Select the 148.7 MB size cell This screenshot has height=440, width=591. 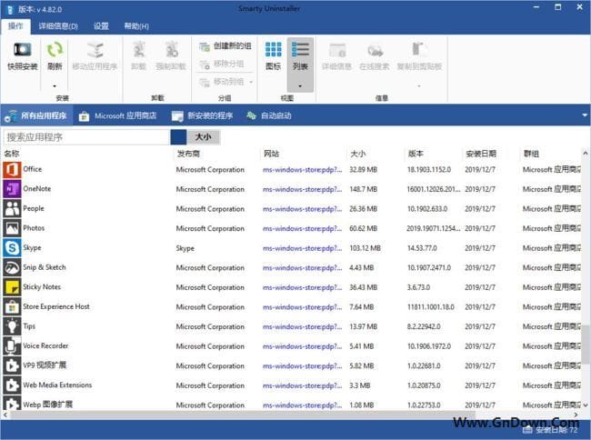(x=363, y=189)
